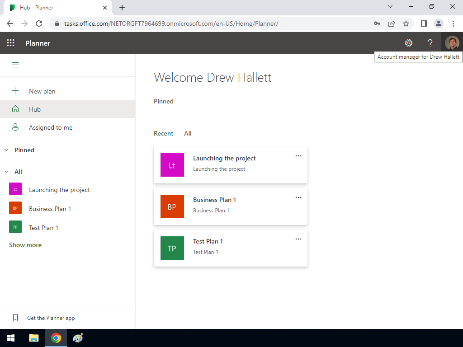Toggle the browser side panel icon
463x347 pixels.
point(424,23)
